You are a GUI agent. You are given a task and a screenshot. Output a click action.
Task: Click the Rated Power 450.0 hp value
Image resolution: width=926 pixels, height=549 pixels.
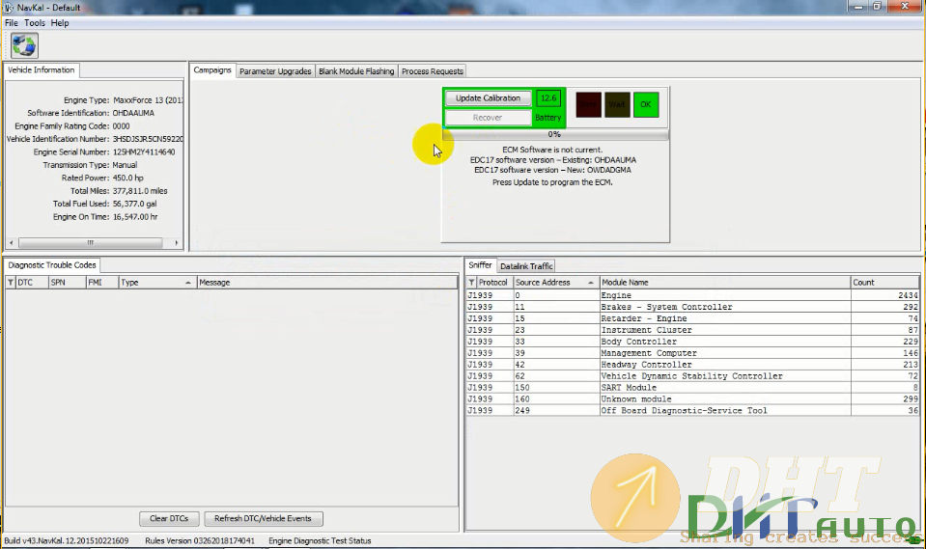(x=128, y=178)
